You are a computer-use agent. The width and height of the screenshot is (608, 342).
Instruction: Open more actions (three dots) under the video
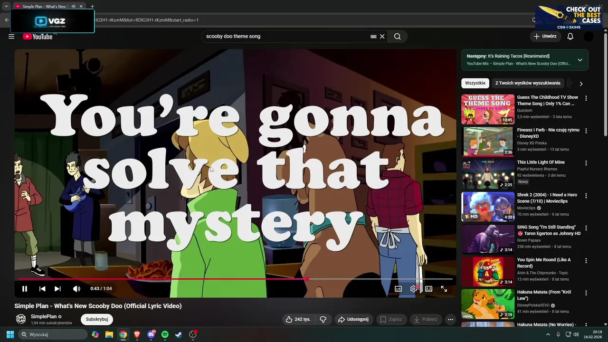[450, 319]
